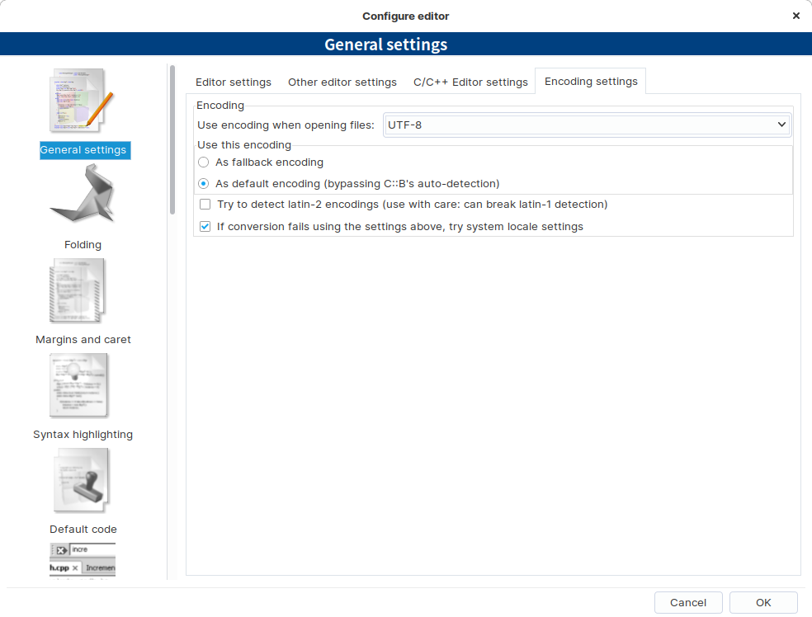
Task: Open Margins and caret page icon
Action: coord(78,290)
